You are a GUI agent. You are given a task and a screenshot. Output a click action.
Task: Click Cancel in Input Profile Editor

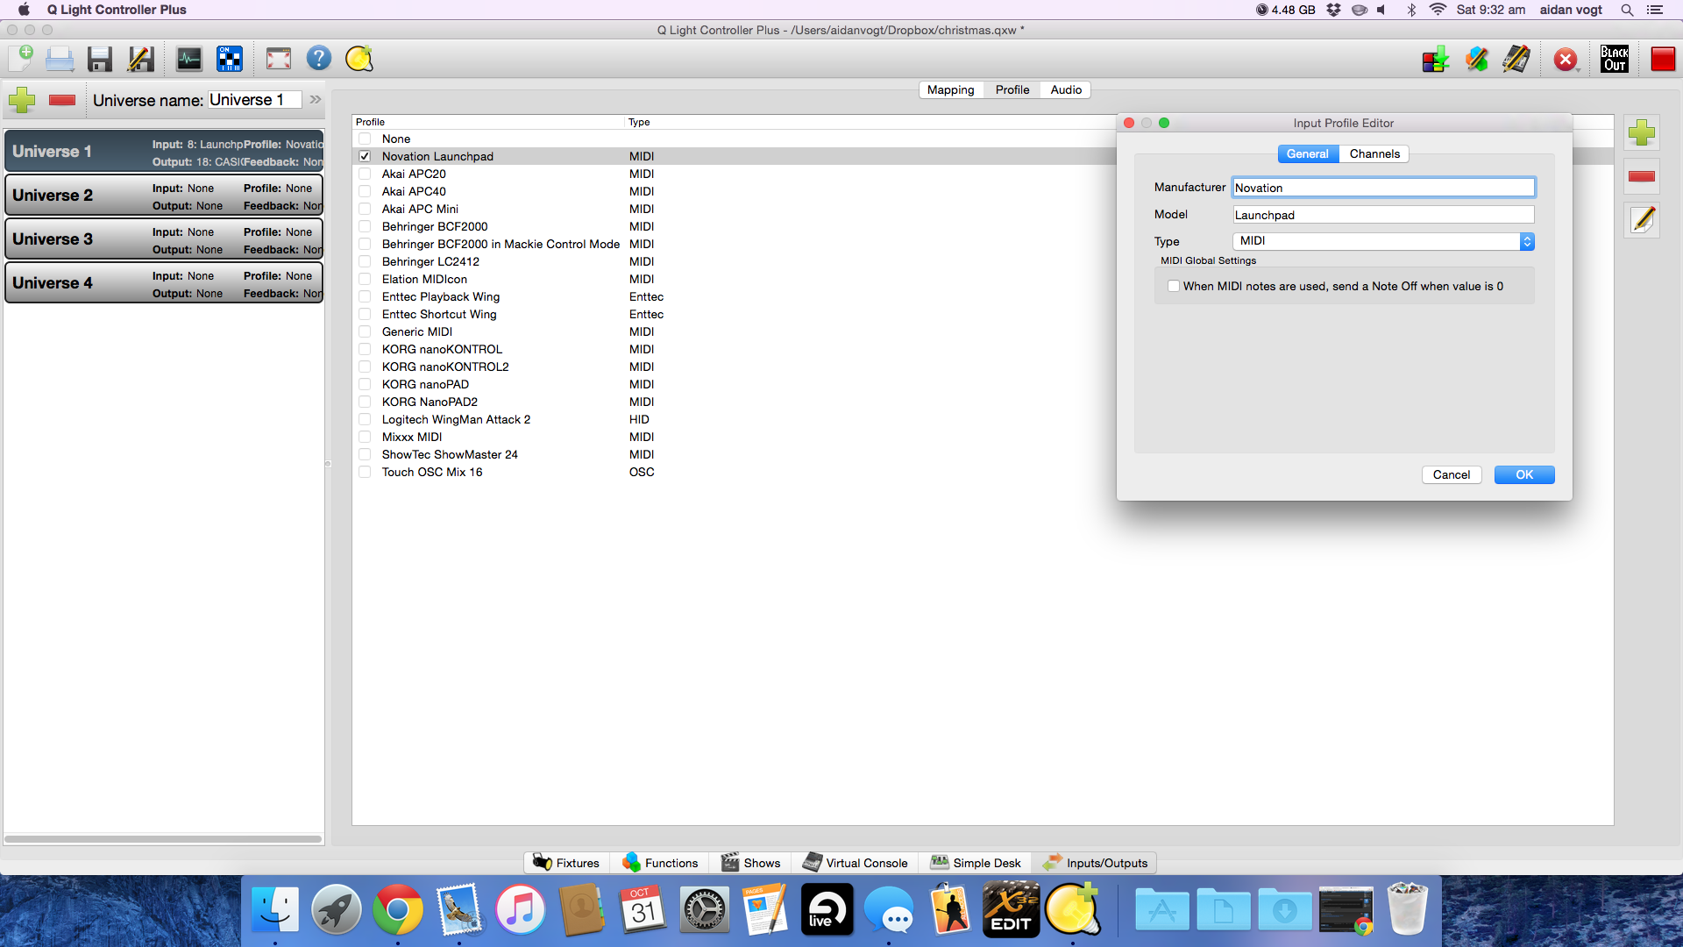[1452, 474]
